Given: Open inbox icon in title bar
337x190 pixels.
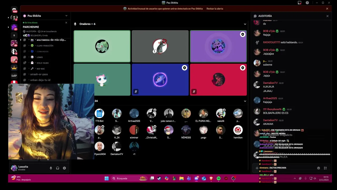Looking at the screenshot, I should click(x=300, y=3).
